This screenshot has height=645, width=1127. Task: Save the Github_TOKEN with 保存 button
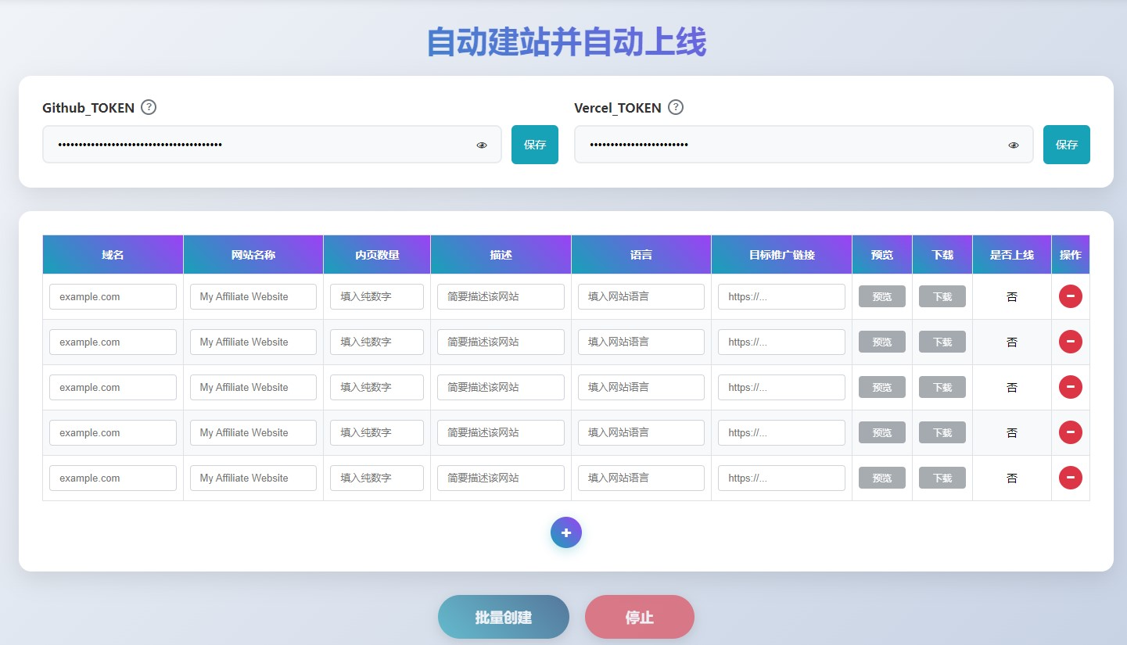[535, 145]
